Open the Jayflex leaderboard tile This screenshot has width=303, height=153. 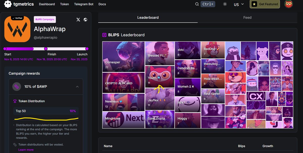point(160,99)
